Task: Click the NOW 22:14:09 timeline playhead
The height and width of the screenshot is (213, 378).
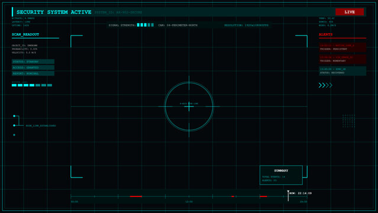Action: [x=288, y=196]
